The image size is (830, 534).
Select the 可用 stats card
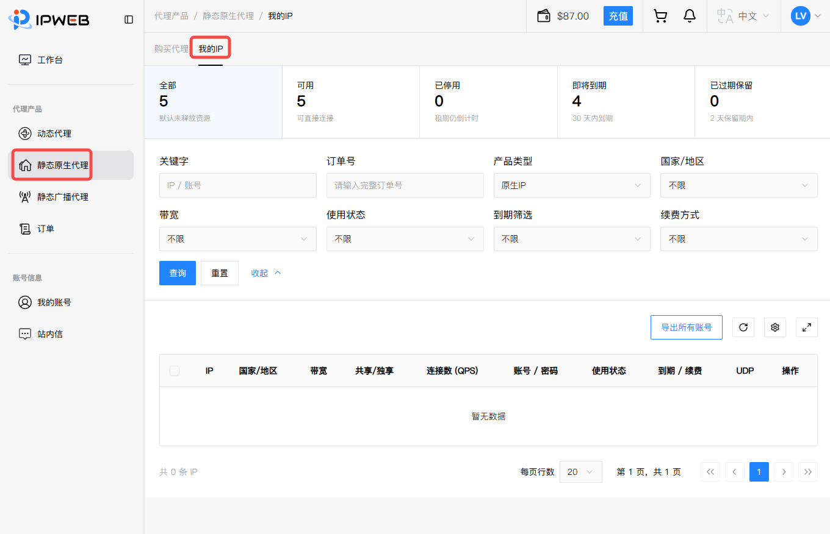pos(351,102)
